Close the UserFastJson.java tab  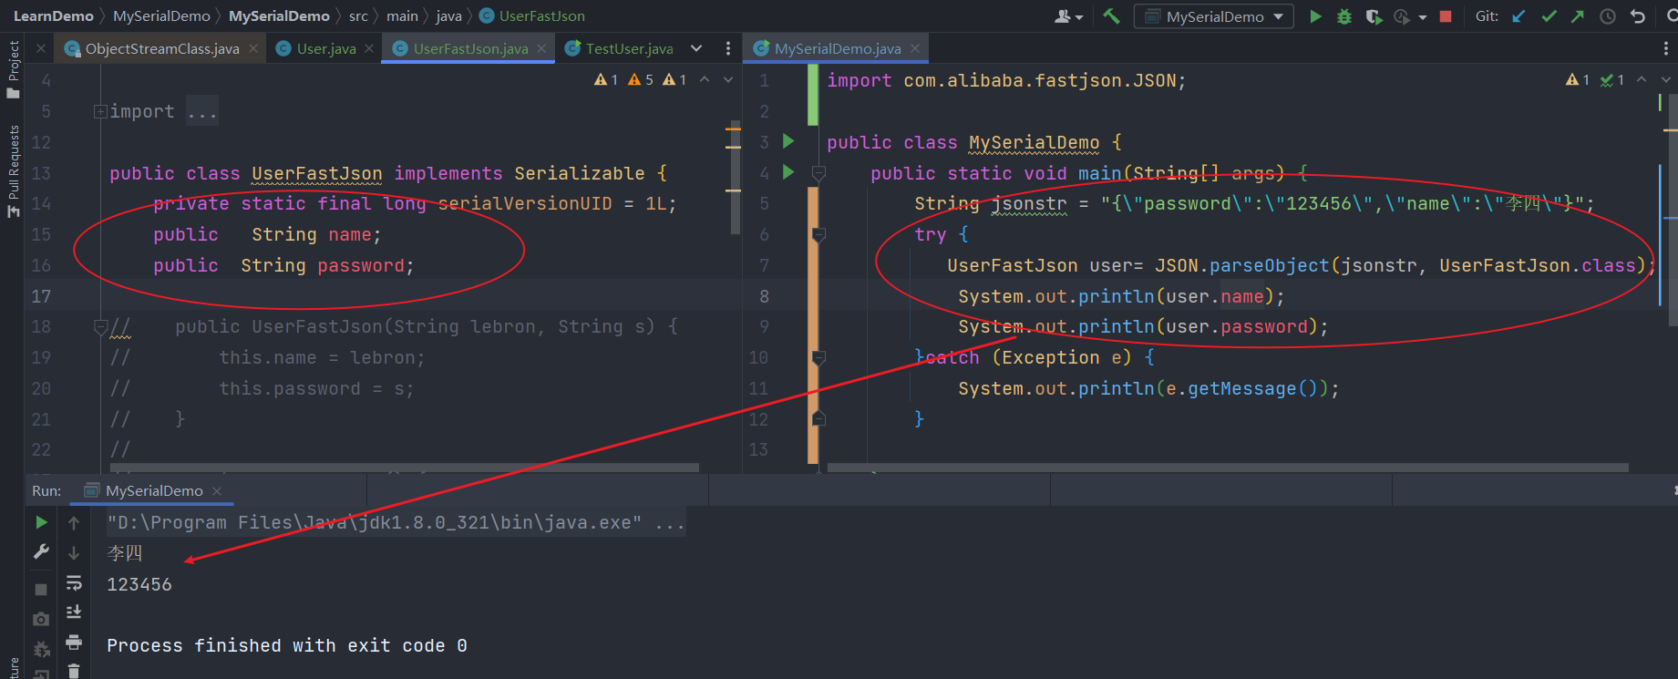[541, 49]
